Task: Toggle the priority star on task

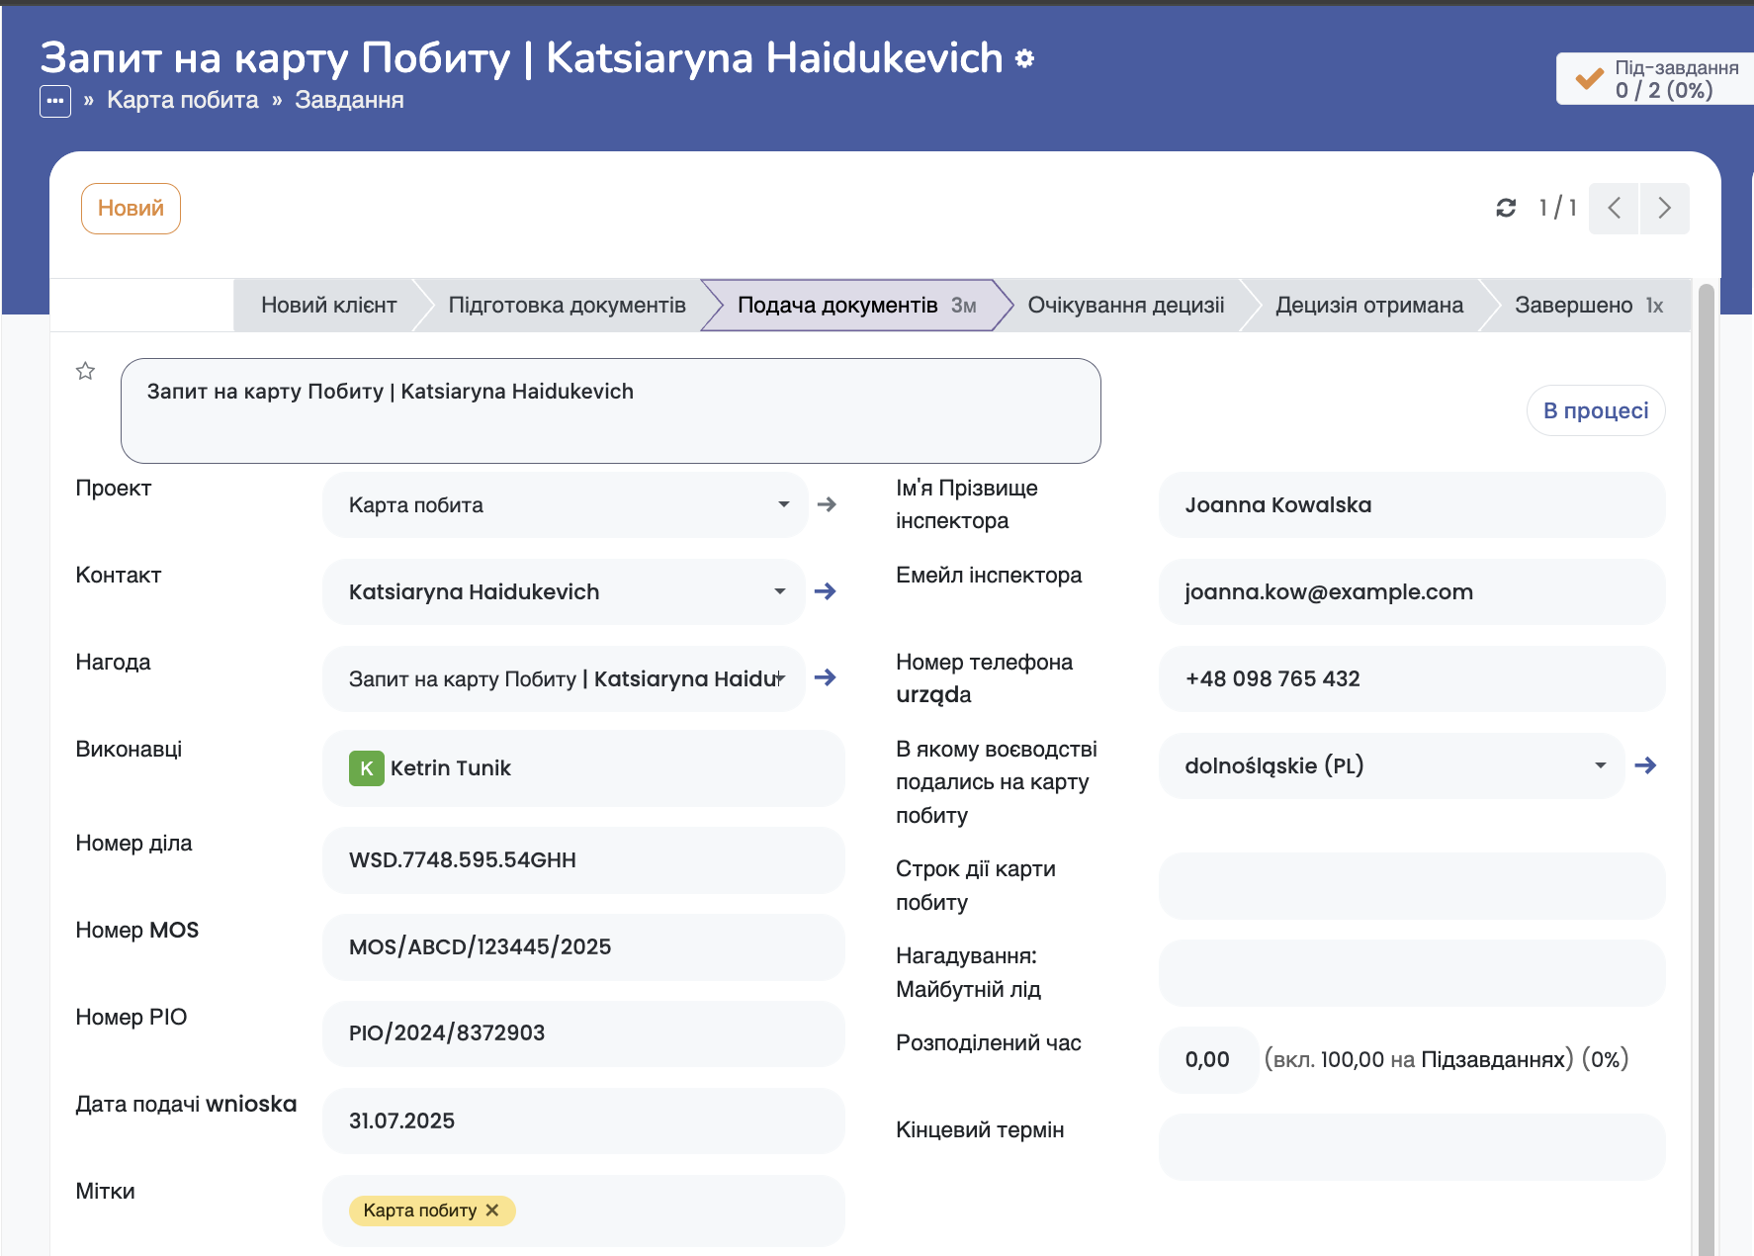Action: [x=86, y=372]
